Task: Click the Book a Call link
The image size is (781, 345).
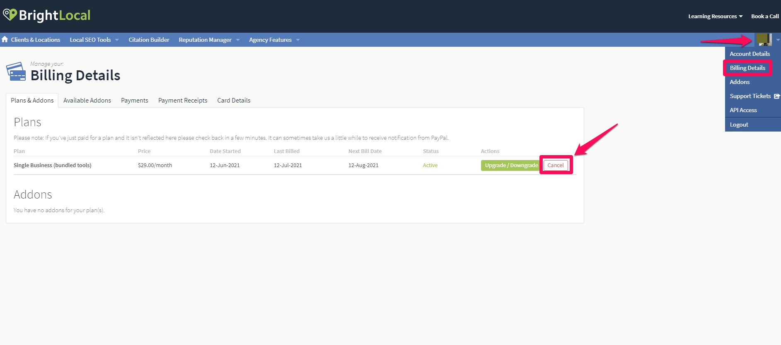Action: click(765, 16)
